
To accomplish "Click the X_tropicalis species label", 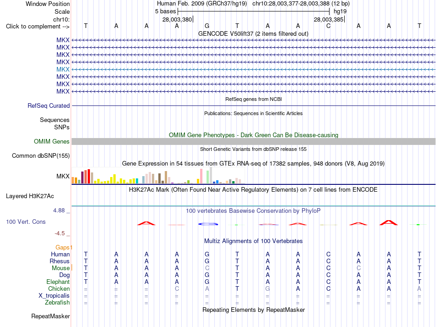I will 54,296.
